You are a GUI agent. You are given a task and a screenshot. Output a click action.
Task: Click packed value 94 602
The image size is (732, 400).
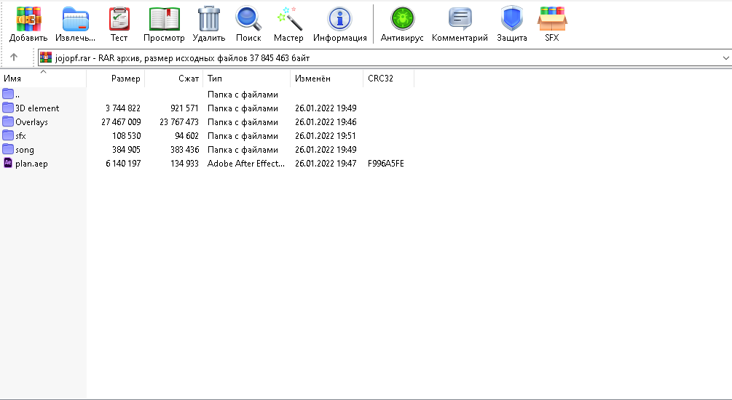tap(186, 136)
